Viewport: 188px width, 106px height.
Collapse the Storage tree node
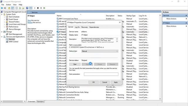[2, 32]
